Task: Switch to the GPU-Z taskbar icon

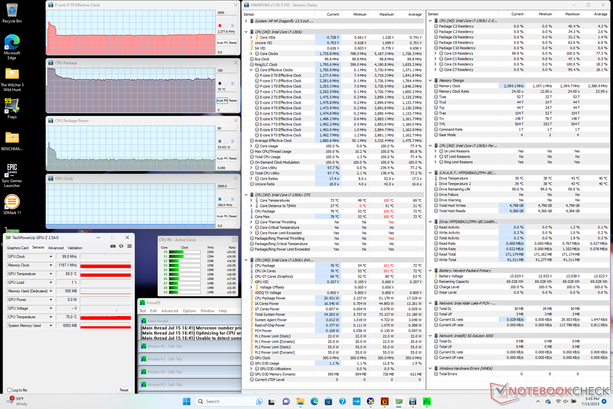Action: pyautogui.click(x=398, y=402)
